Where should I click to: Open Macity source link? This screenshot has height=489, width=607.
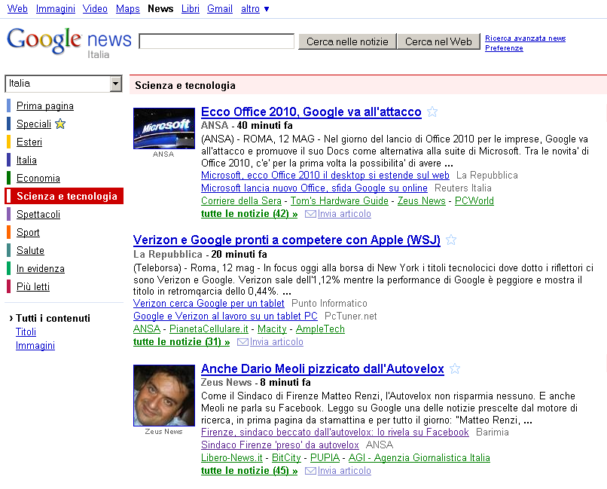click(272, 329)
